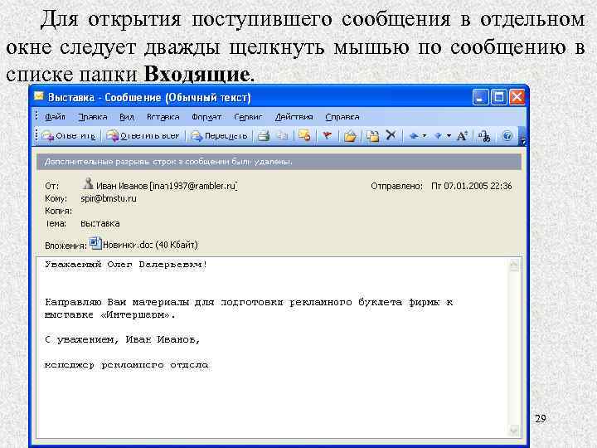Click the font size A icon

462,135
